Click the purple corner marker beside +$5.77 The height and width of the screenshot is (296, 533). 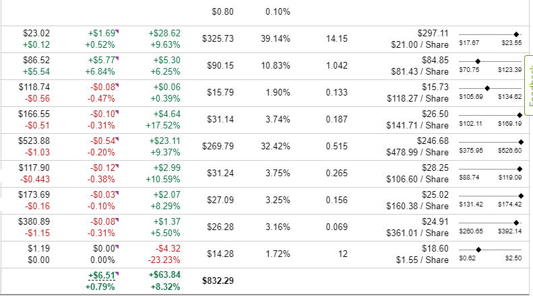(116, 57)
